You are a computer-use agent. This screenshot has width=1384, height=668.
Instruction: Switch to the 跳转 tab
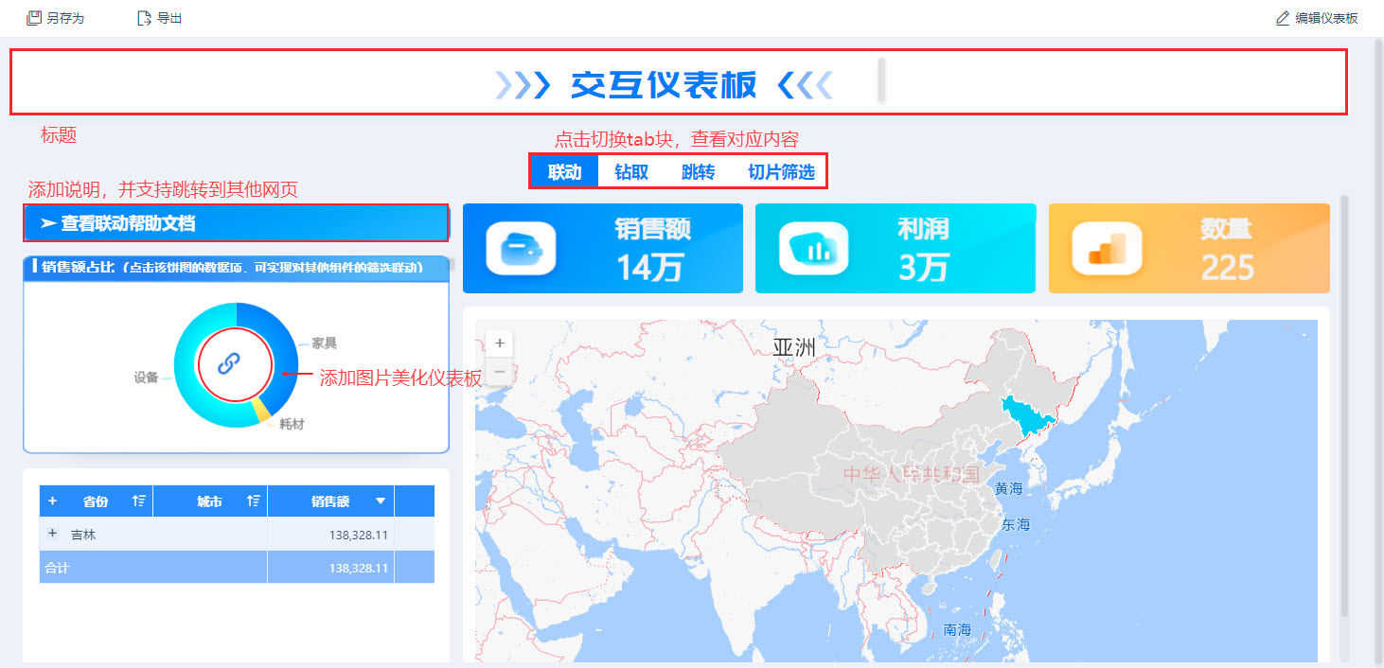pyautogui.click(x=699, y=172)
